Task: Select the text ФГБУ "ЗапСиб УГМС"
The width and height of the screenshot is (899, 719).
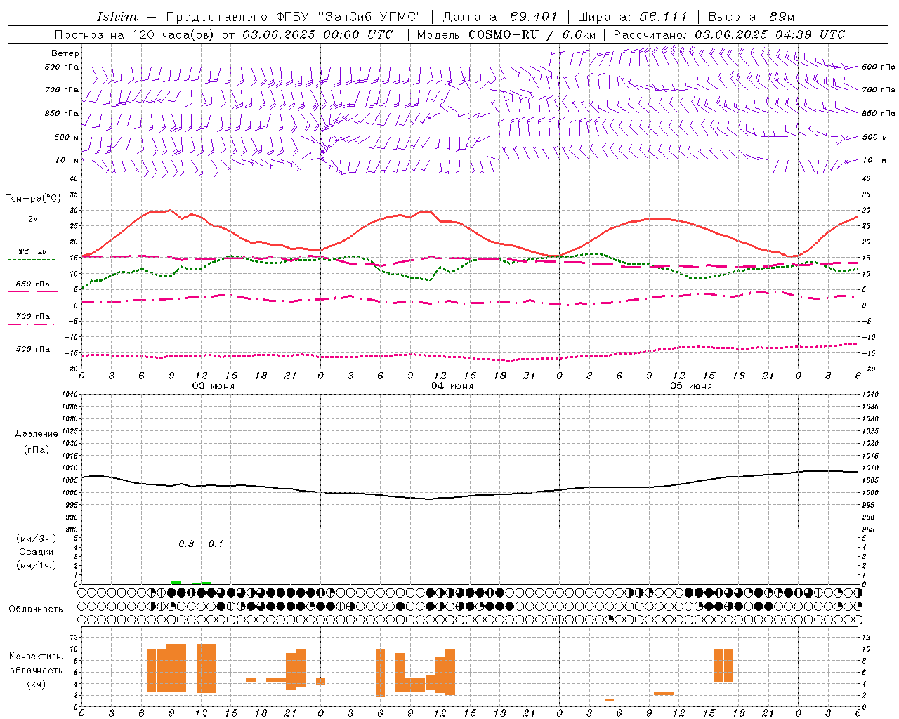Action: [x=349, y=17]
